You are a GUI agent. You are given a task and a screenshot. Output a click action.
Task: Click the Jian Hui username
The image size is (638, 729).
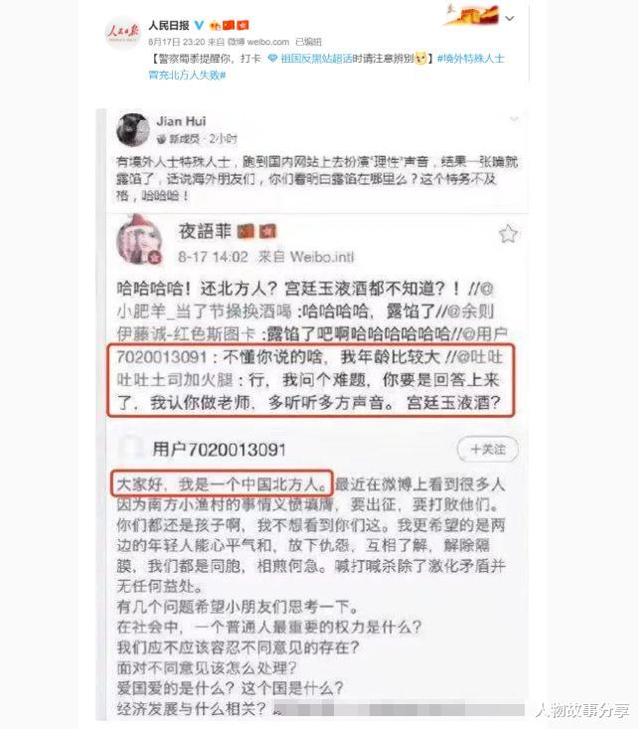click(x=181, y=121)
